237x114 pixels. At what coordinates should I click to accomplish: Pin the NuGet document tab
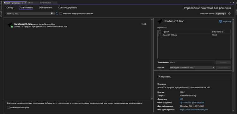tap(23, 3)
